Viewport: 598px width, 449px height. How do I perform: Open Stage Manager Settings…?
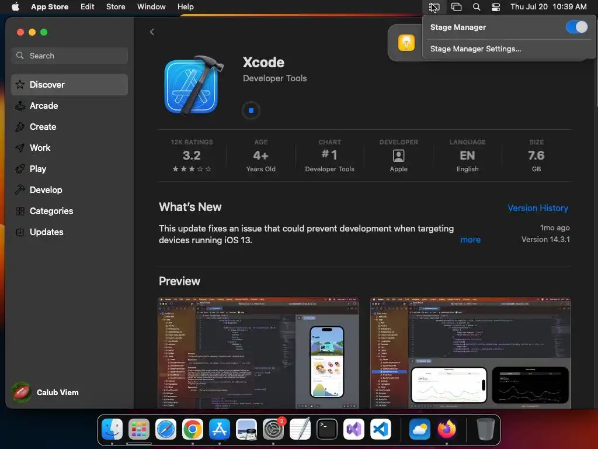coord(475,49)
